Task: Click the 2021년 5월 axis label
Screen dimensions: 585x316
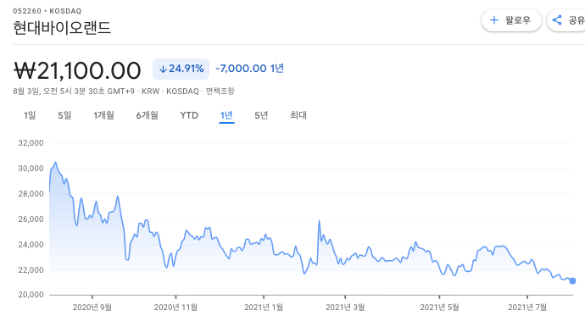Action: point(439,307)
